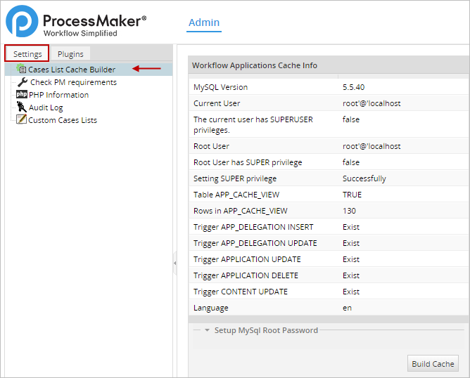Image resolution: width=470 pixels, height=378 pixels.
Task: Click the Custom Cases Lists pencil icon
Action: [22, 120]
